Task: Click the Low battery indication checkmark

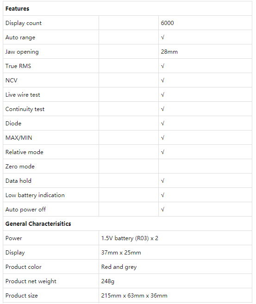Action: click(x=162, y=195)
